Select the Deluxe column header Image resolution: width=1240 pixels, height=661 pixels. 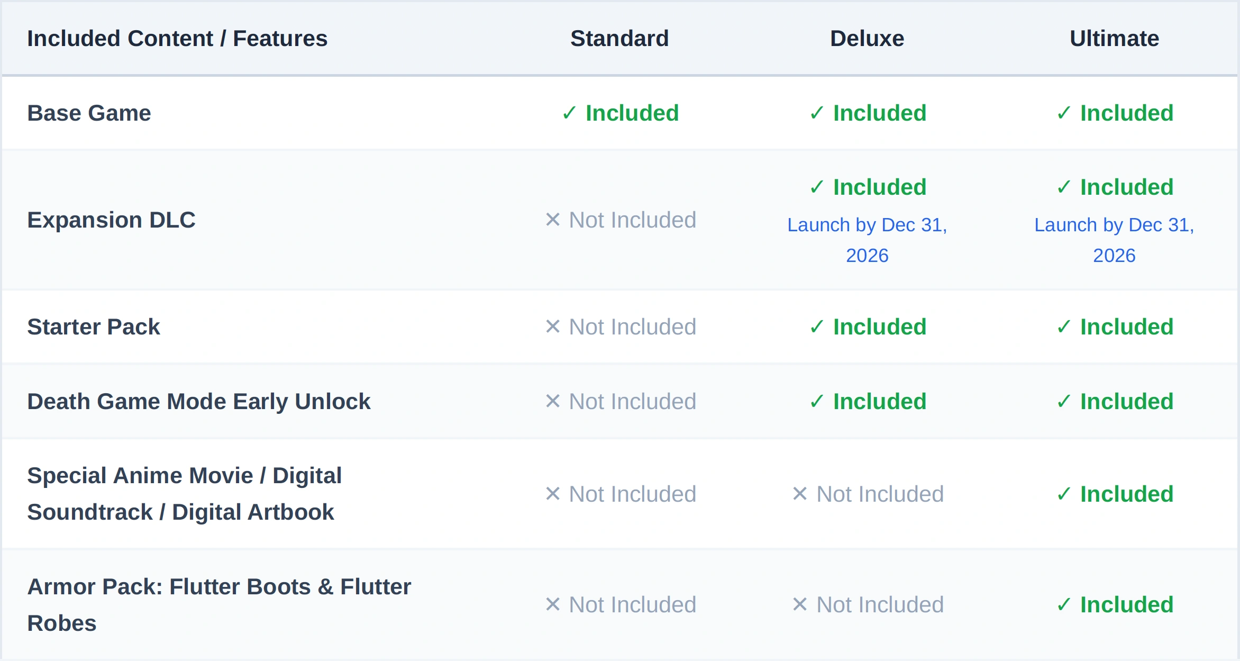tap(867, 39)
